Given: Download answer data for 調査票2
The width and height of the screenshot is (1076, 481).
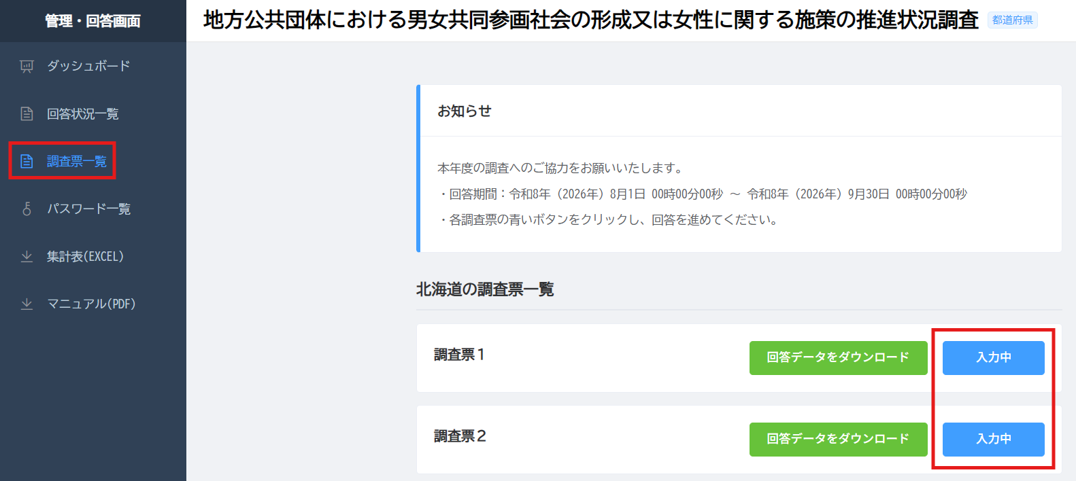Looking at the screenshot, I should pyautogui.click(x=838, y=440).
